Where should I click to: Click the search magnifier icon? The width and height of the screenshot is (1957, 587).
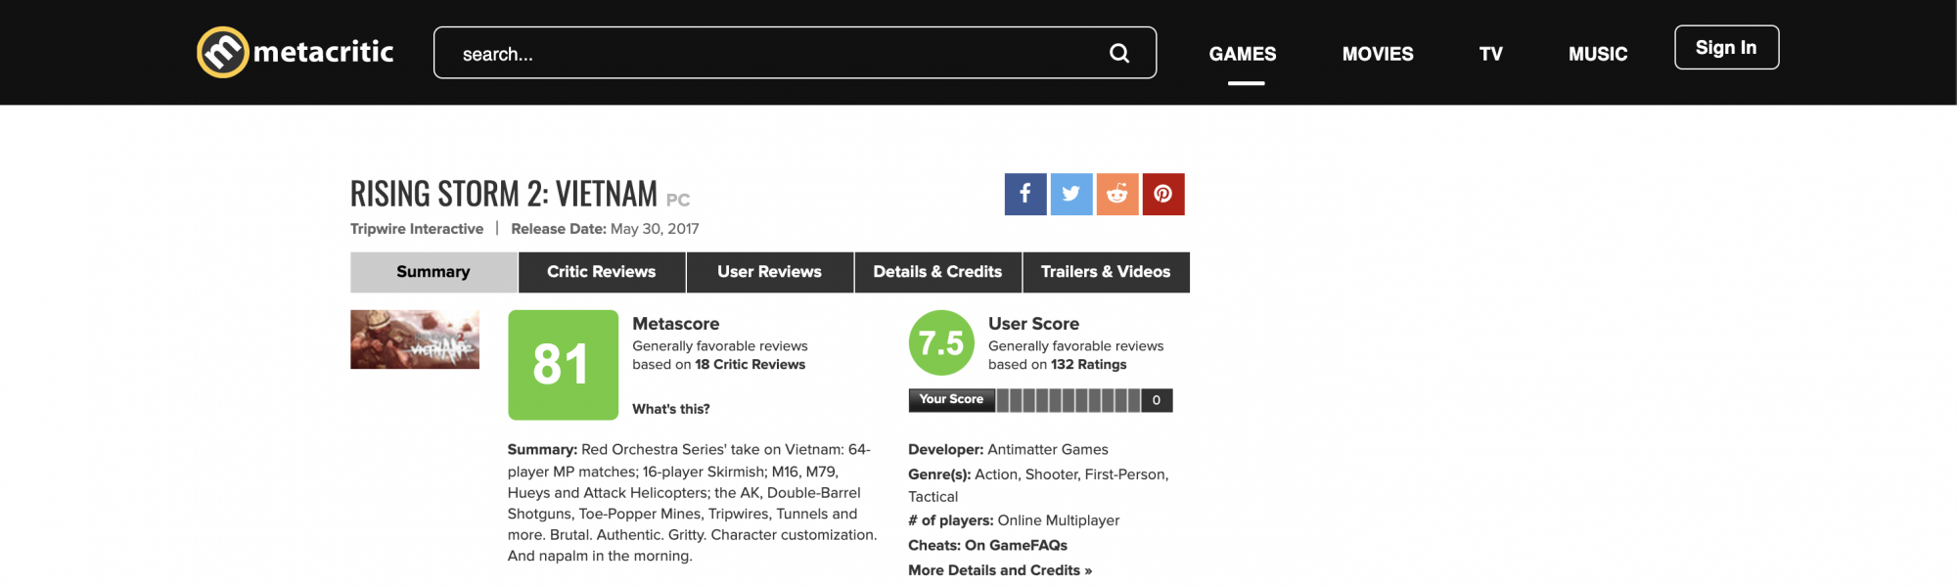click(1119, 53)
